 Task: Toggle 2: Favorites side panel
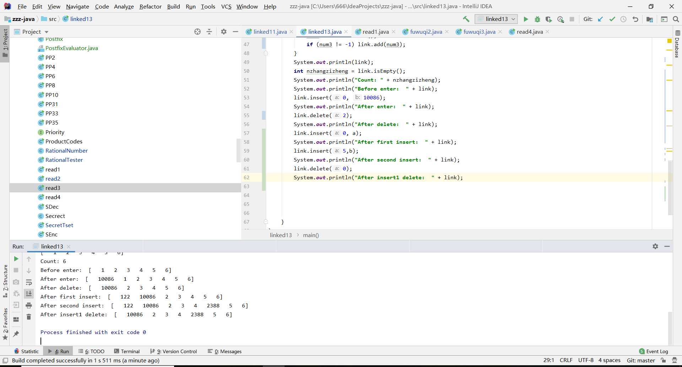[5, 324]
